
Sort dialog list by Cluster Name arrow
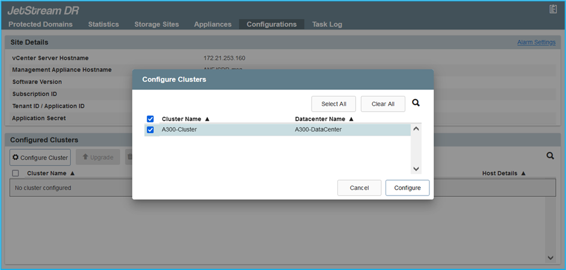pyautogui.click(x=207, y=119)
